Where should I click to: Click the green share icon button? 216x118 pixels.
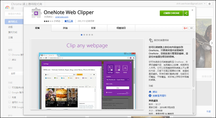tap(186, 13)
